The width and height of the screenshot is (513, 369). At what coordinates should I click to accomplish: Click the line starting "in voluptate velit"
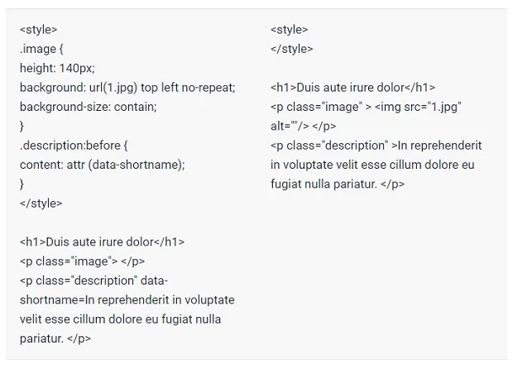tap(372, 165)
